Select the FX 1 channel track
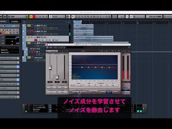The height and width of the screenshot is (129, 172). click(38, 52)
